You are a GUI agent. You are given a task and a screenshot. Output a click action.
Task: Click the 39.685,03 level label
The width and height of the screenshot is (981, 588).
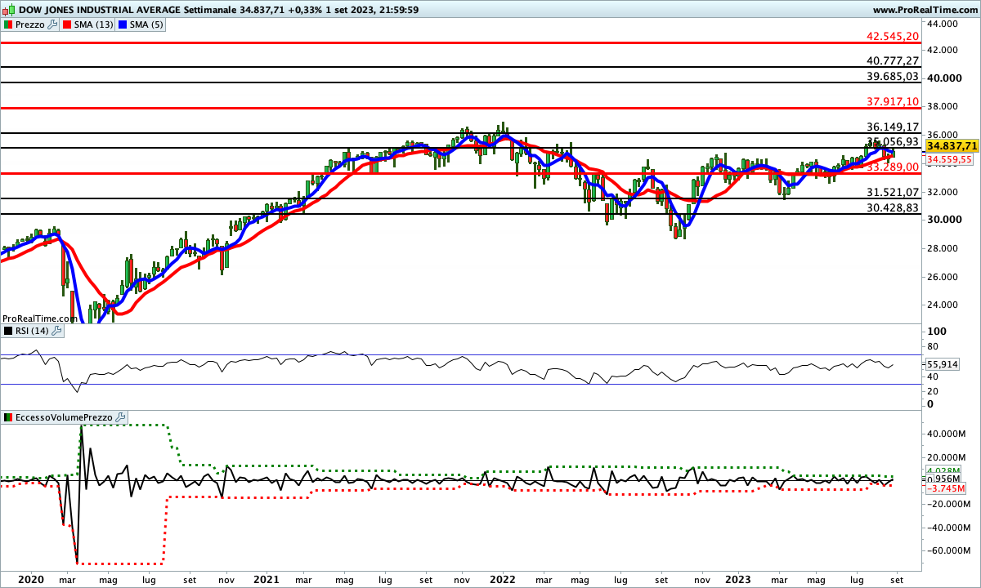tap(894, 76)
